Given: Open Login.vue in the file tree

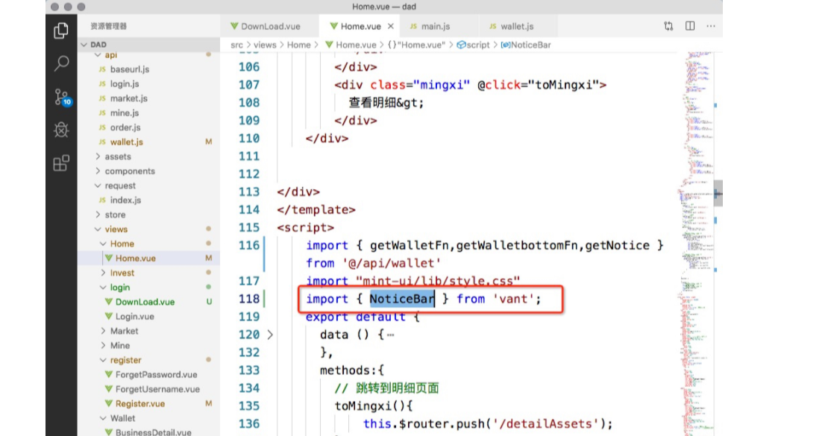Looking at the screenshot, I should pyautogui.click(x=148, y=316).
